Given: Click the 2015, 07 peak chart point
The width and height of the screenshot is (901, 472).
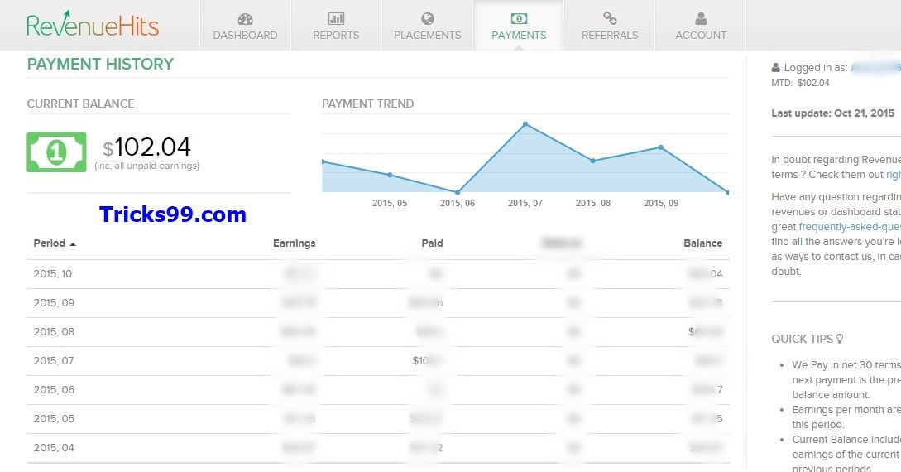Looking at the screenshot, I should coord(525,124).
